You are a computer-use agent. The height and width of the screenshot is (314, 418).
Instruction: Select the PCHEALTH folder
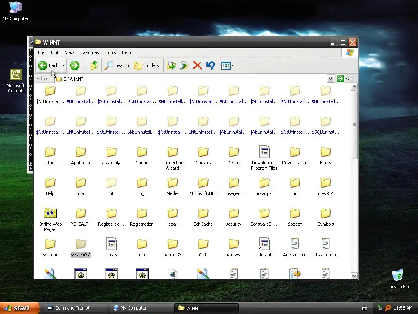[x=80, y=218]
